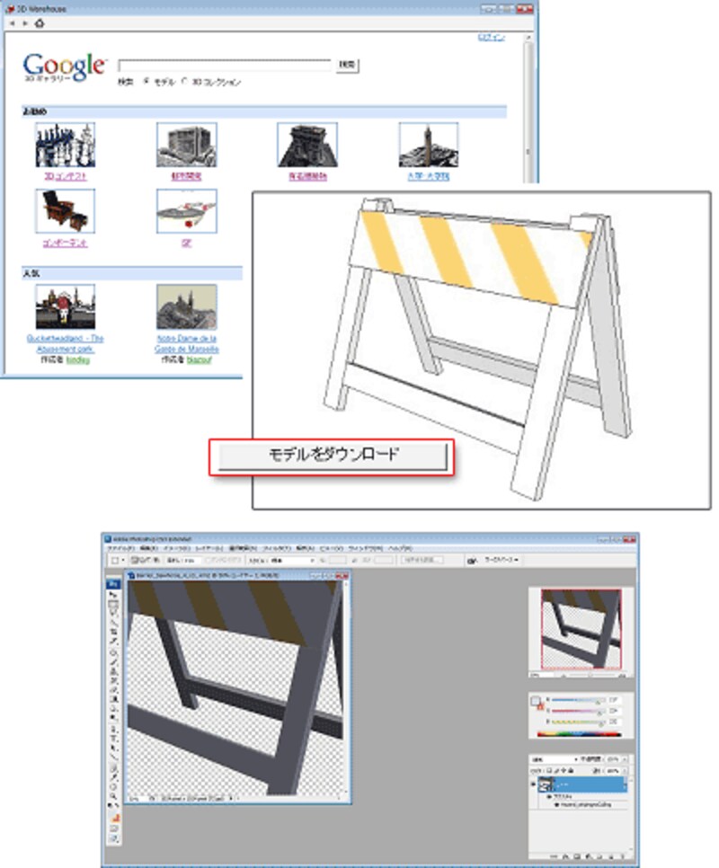Image resolution: width=719 pixels, height=868 pixels.
Task: Click the Ps header atop the toolbox
Action: pyautogui.click(x=113, y=584)
